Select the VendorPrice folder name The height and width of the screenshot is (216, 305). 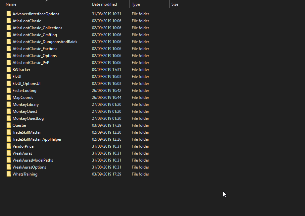coord(23,146)
